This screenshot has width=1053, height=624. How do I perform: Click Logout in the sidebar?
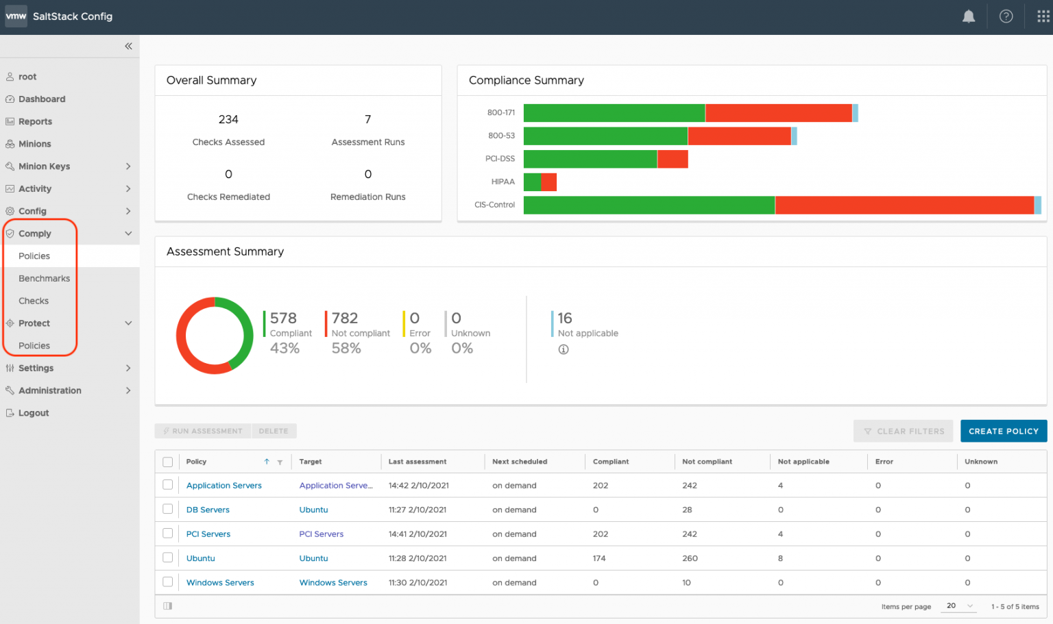pos(34,413)
